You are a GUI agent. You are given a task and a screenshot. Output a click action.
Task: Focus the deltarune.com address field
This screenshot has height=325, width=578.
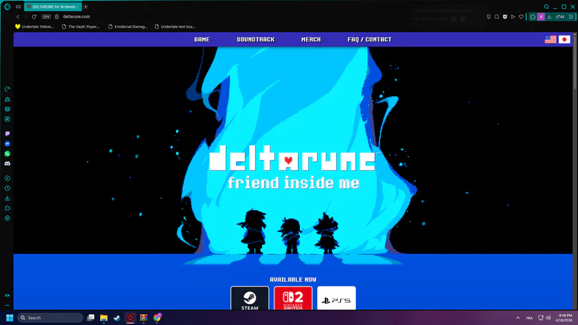(x=76, y=17)
